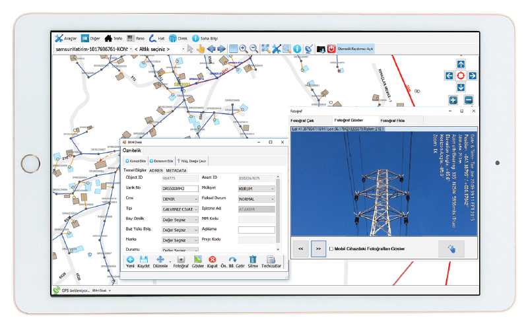The image size is (528, 326).
Task: Click the zoom out magnifier
Action: coord(253,49)
